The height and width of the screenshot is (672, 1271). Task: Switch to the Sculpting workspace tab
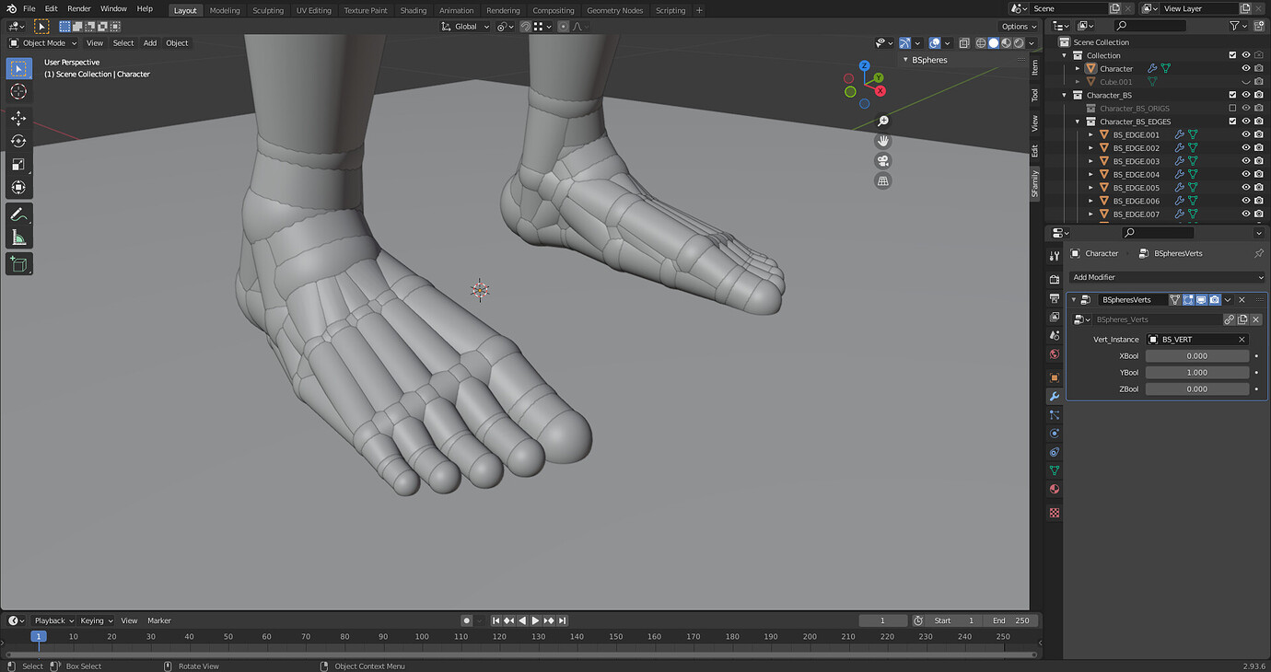pos(267,10)
